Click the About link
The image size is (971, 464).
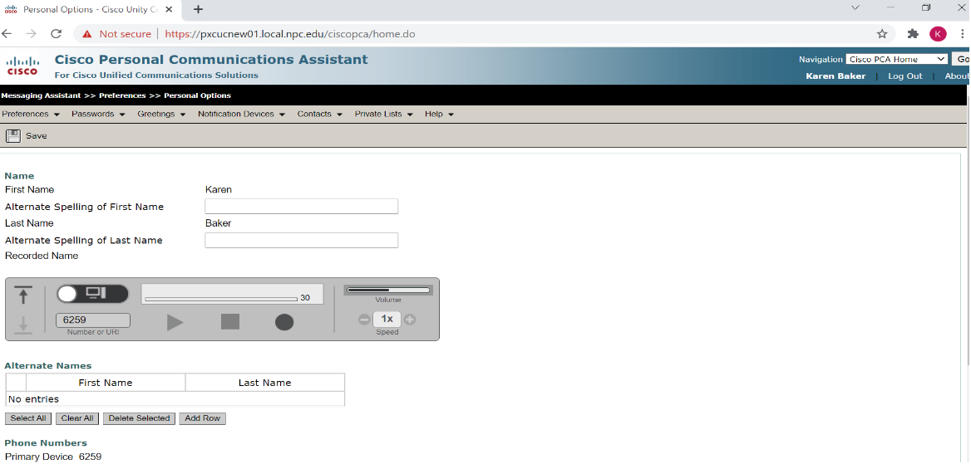point(957,76)
